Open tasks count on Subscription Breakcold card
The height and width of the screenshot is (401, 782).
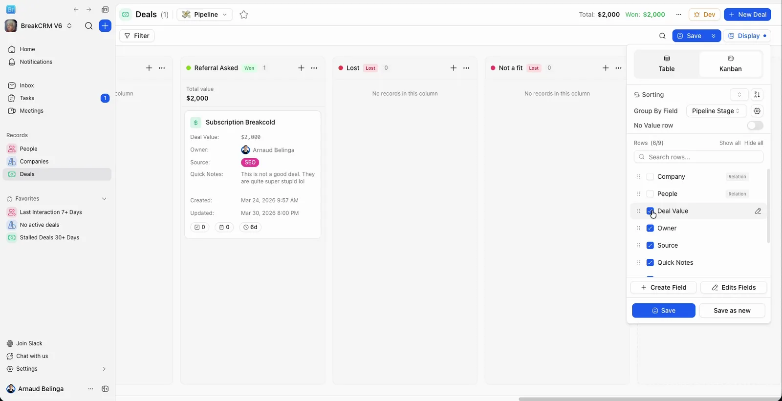click(199, 227)
